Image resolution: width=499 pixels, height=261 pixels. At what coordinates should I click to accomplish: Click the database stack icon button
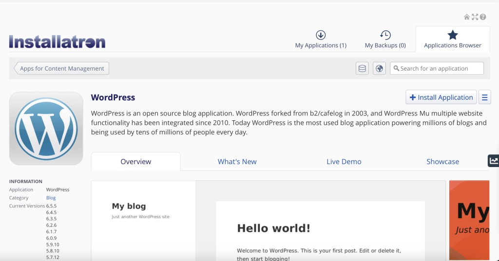click(x=362, y=68)
